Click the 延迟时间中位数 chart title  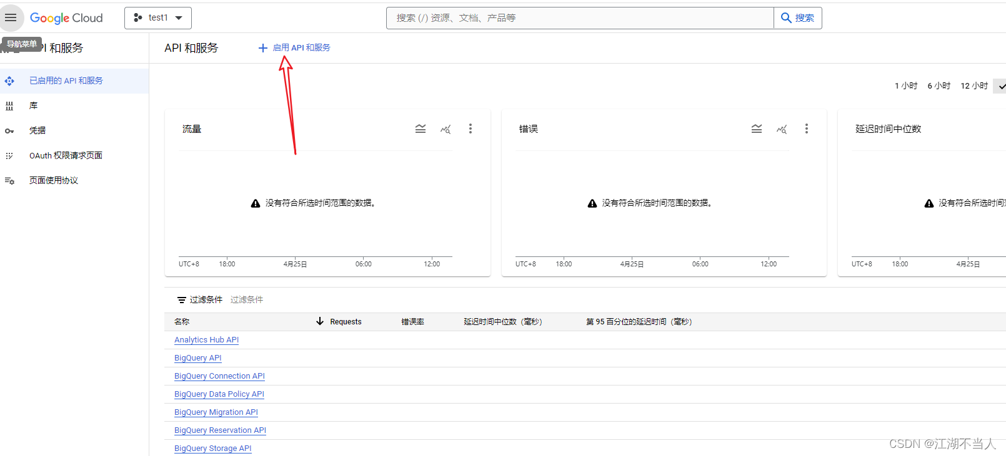[889, 129]
